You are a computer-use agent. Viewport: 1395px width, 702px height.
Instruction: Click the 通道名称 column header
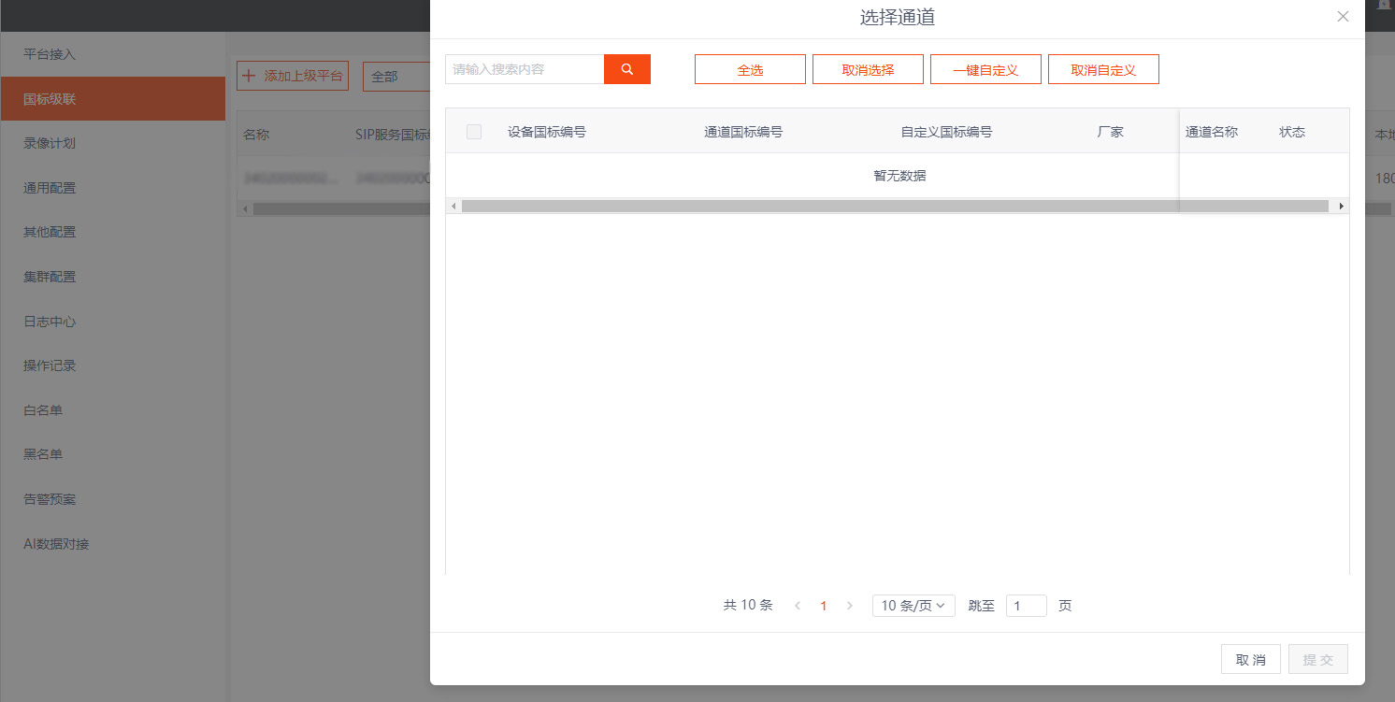click(1212, 132)
